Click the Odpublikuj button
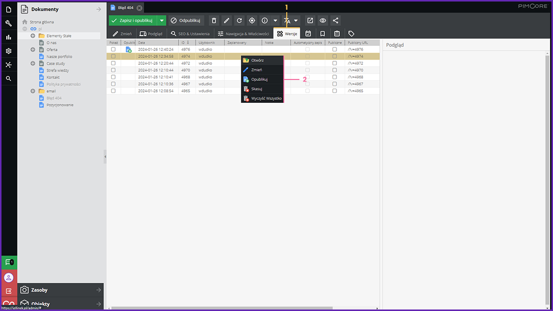Viewport: 553px width, 311px height. 186,20
